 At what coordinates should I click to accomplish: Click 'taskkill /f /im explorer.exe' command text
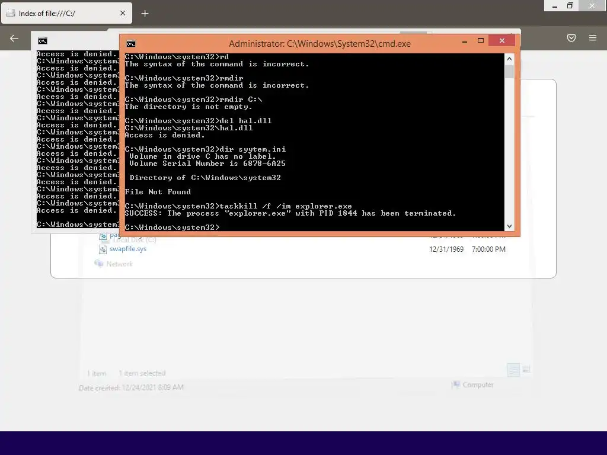(286, 206)
